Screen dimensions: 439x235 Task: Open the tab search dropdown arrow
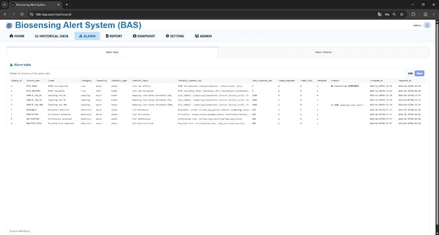(5, 5)
